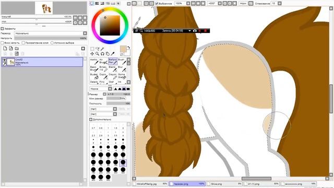Open the first brush texture dropdown

tap(103, 109)
